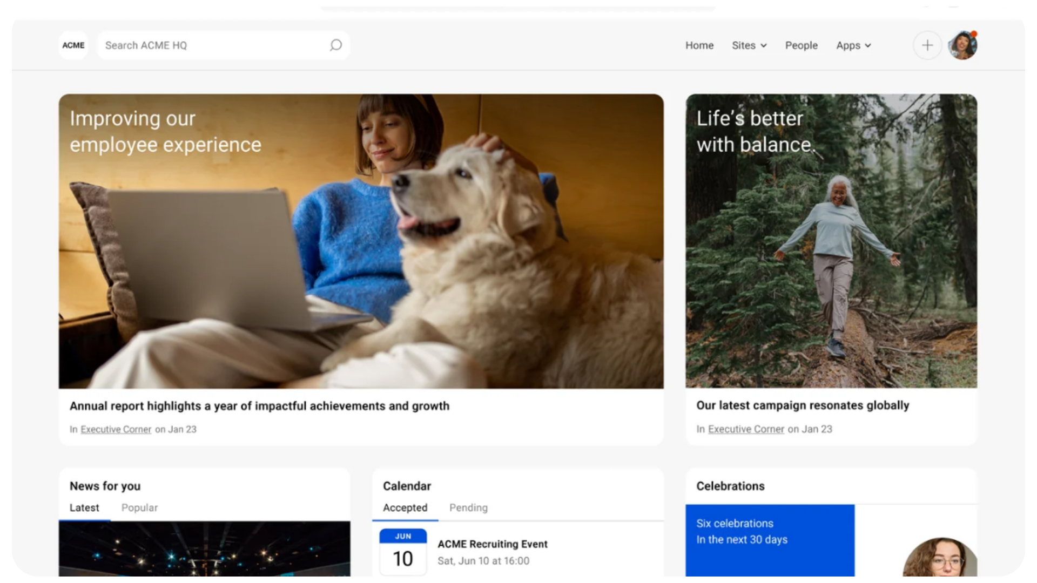Select the Latest news tab
Viewport: 1037px width, 583px height.
[x=84, y=507]
